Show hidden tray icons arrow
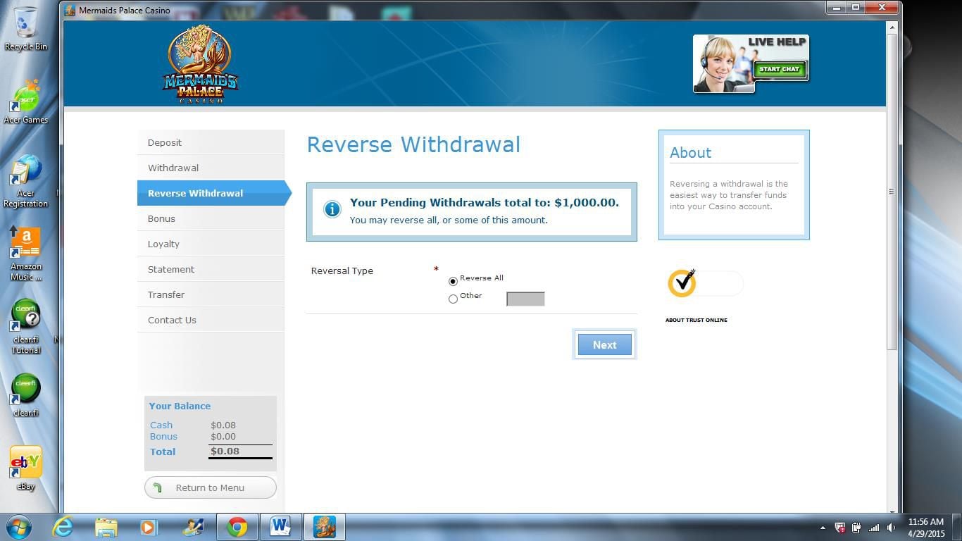The height and width of the screenshot is (541, 962). [x=823, y=528]
